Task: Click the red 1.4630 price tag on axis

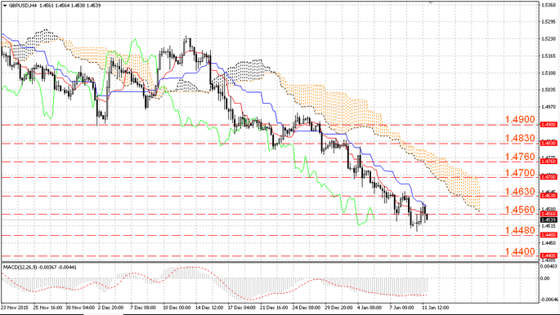Action: point(549,196)
